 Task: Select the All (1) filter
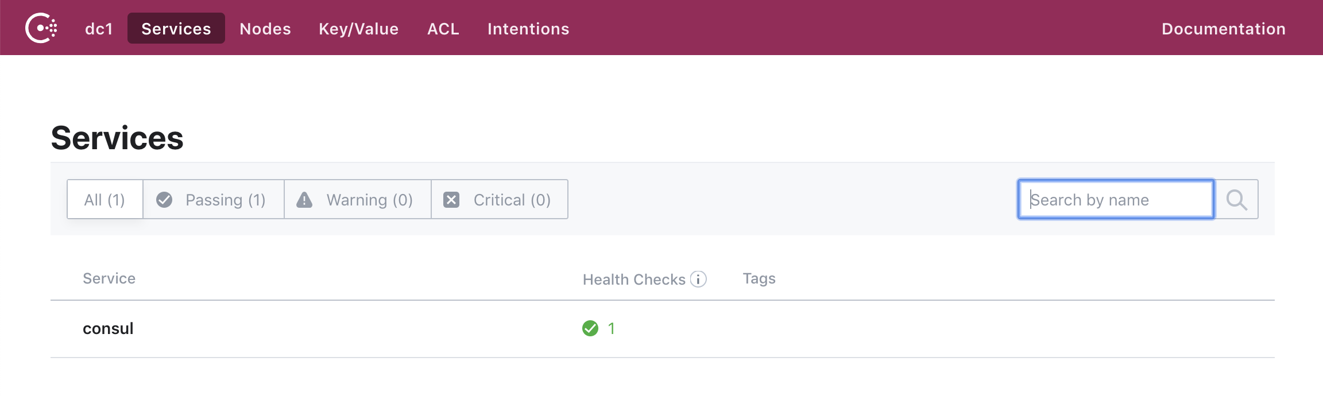tap(105, 200)
